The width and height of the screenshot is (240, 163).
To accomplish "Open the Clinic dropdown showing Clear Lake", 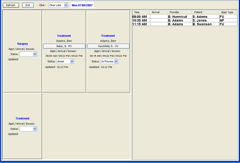I will pyautogui.click(x=58, y=5).
